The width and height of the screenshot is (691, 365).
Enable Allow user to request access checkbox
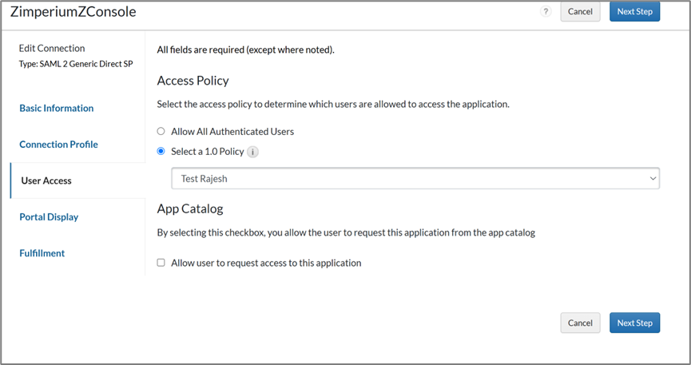pos(161,263)
